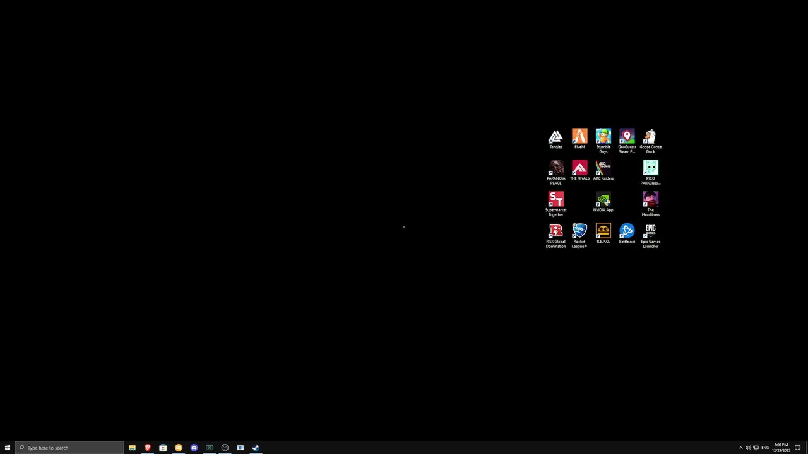Open the volume control in tray

(x=748, y=448)
